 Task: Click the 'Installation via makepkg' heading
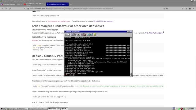pyautogui.click(x=44, y=37)
